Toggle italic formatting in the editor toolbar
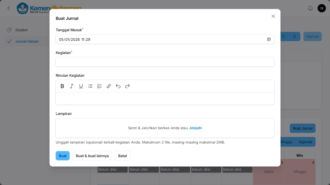The image size is (330, 185). coord(71,86)
